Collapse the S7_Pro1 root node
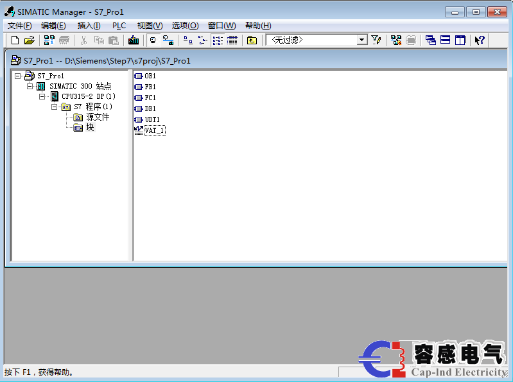The image size is (513, 382). (x=18, y=76)
